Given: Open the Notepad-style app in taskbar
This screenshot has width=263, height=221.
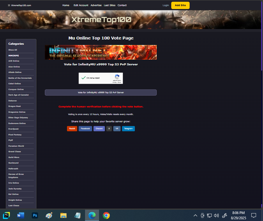Looking at the screenshot, I should coord(78,215).
